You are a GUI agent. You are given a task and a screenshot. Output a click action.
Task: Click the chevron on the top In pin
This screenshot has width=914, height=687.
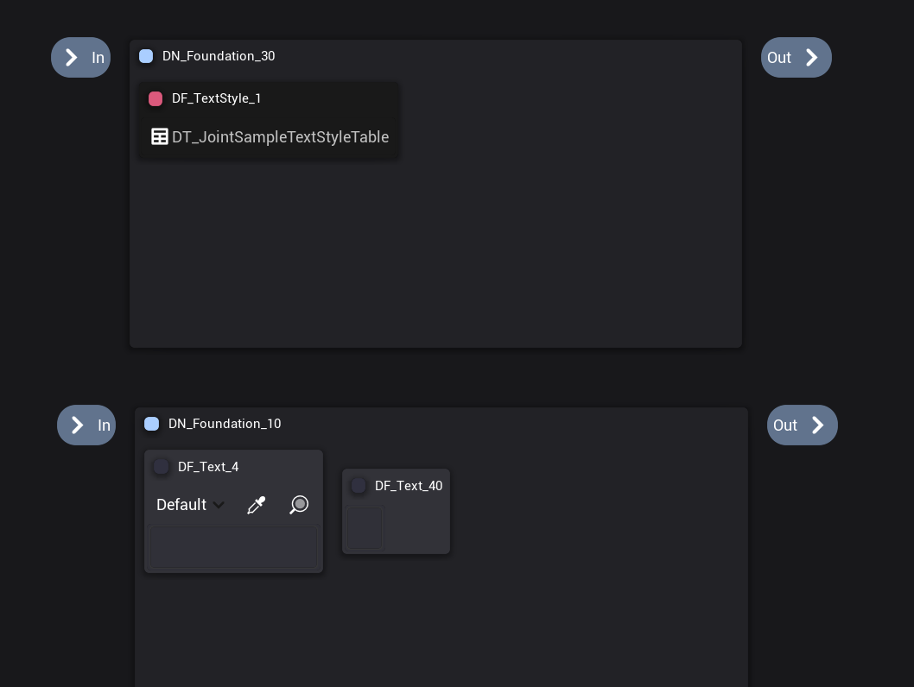(x=72, y=57)
